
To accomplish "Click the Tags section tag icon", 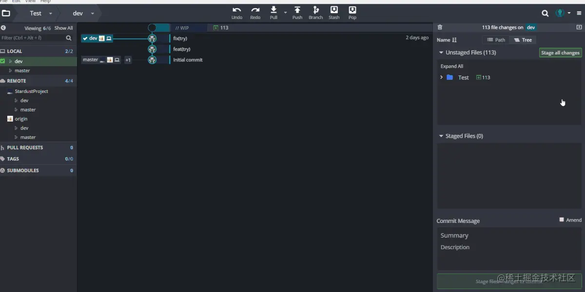I will coord(3,159).
